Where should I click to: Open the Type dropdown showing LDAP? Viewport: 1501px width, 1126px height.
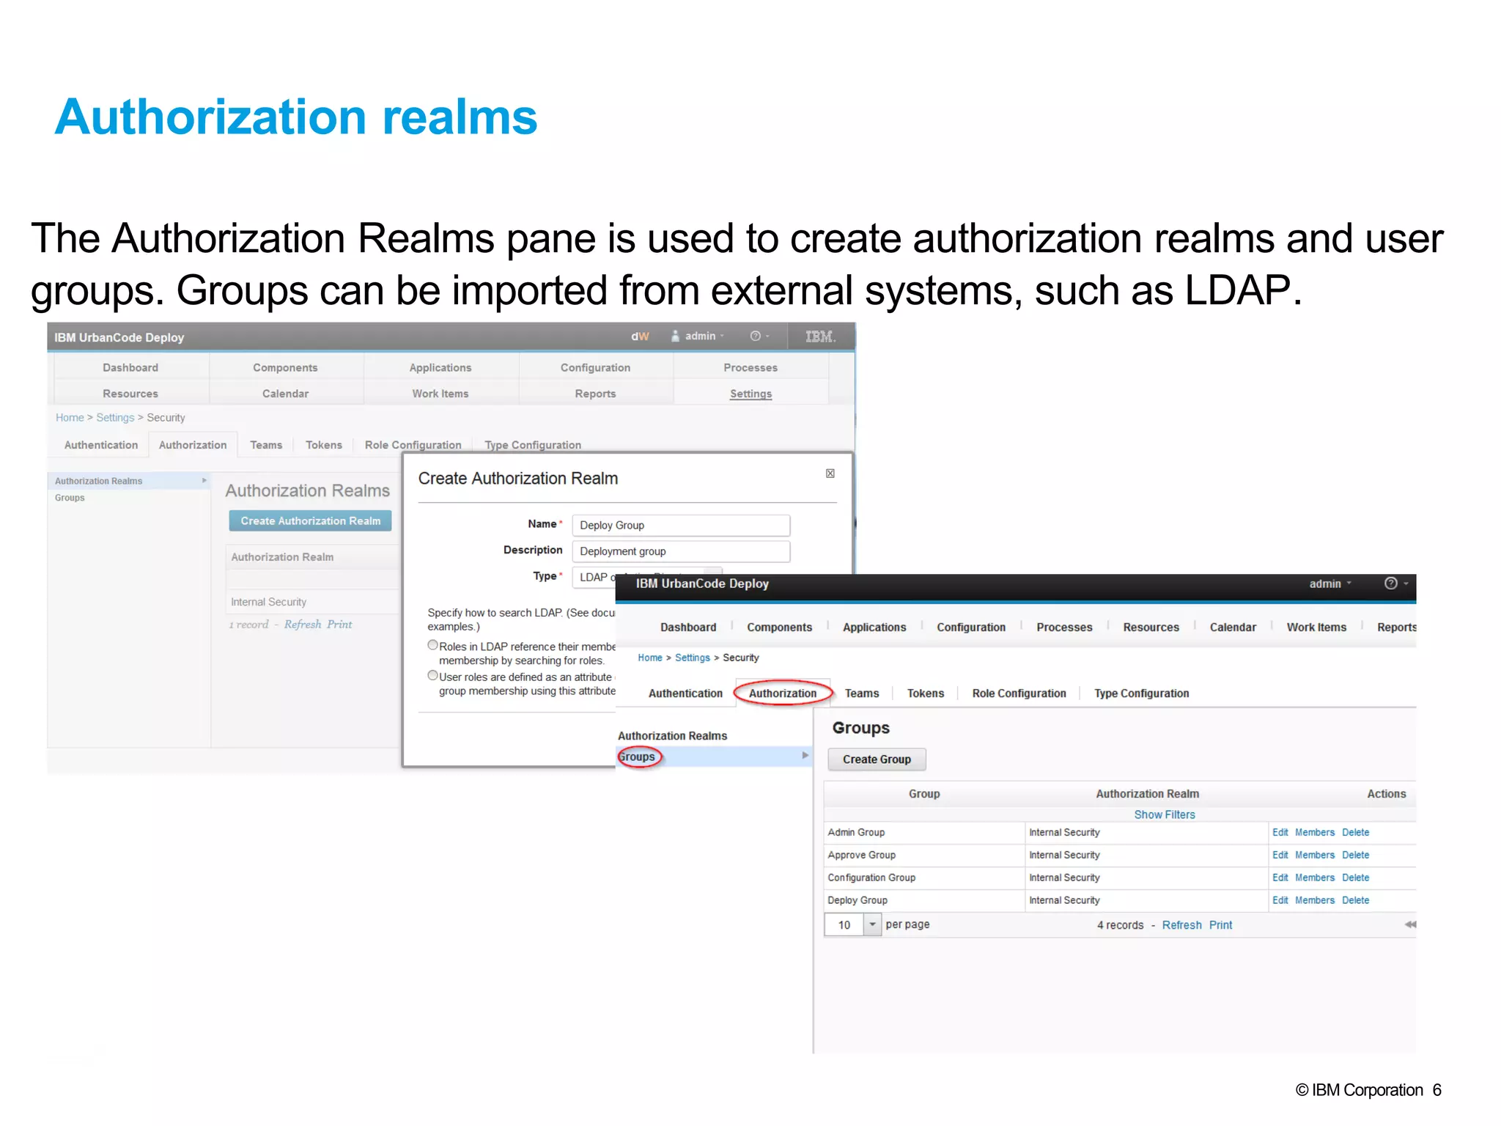pos(647,577)
